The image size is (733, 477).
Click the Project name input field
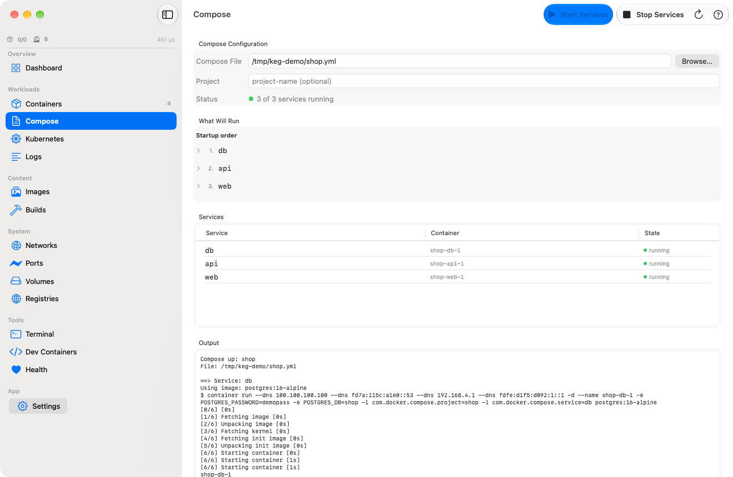pyautogui.click(x=484, y=81)
